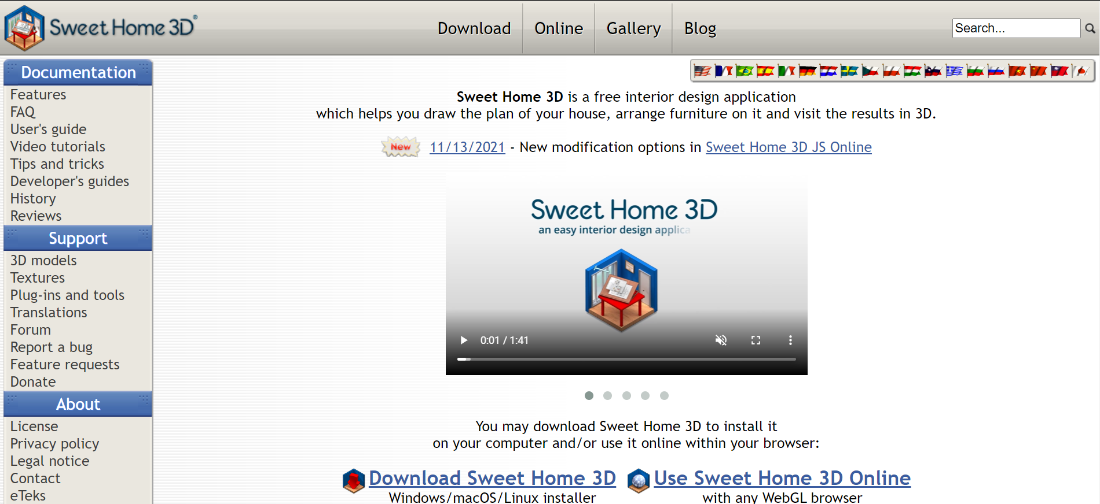Viewport: 1100px width, 504px height.
Task: Open the Download menu
Action: tap(474, 28)
